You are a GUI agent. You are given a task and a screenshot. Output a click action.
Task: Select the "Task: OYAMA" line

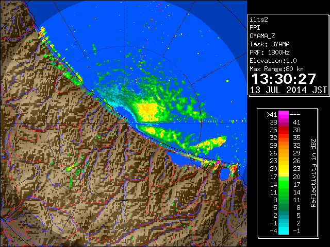click(270, 44)
